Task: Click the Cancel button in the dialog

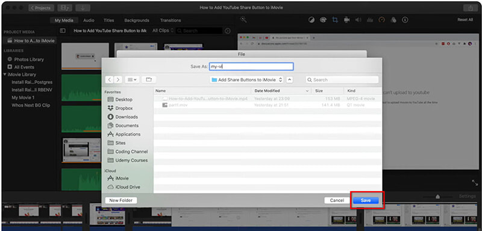Action: click(x=337, y=200)
